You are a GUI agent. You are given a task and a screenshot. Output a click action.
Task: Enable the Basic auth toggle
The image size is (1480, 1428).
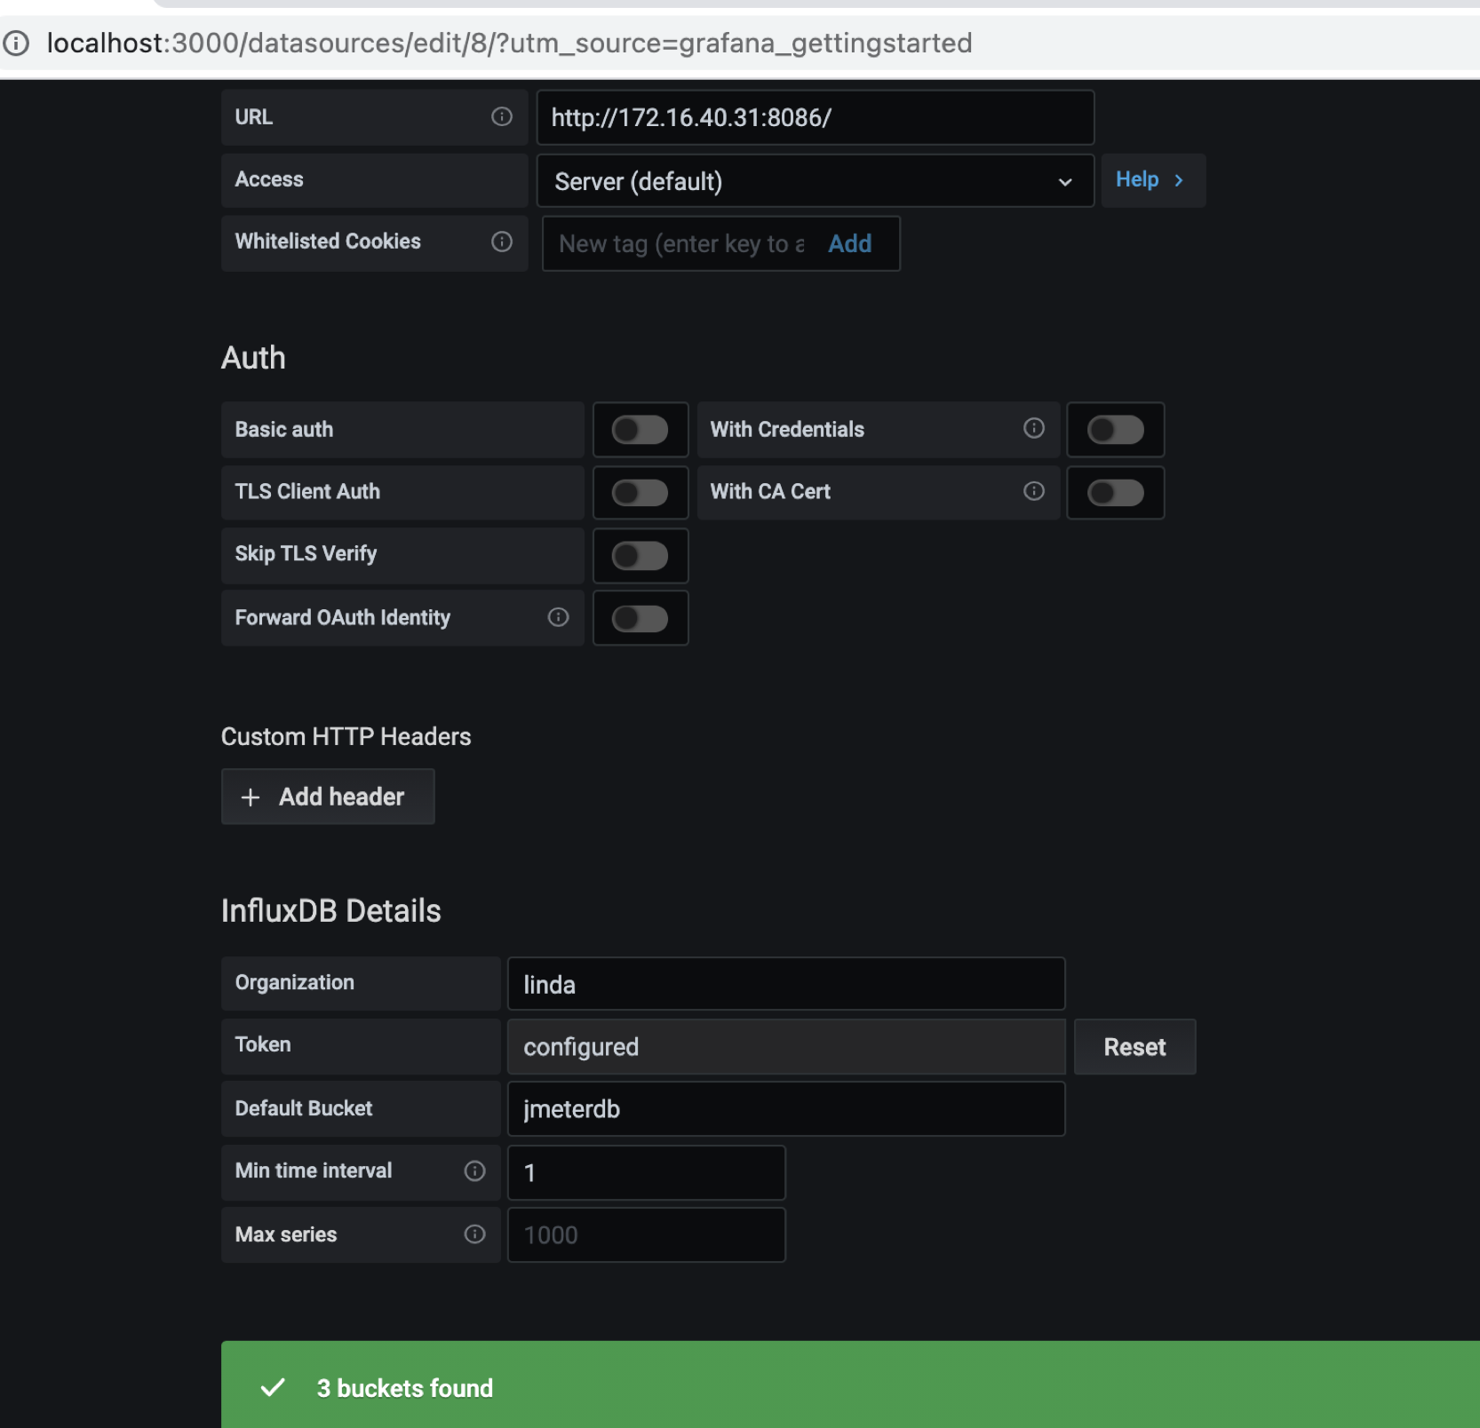tap(640, 429)
